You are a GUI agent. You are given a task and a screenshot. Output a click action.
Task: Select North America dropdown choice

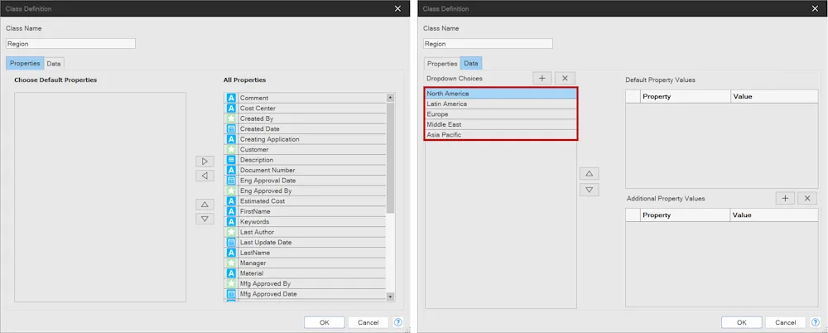pos(501,94)
